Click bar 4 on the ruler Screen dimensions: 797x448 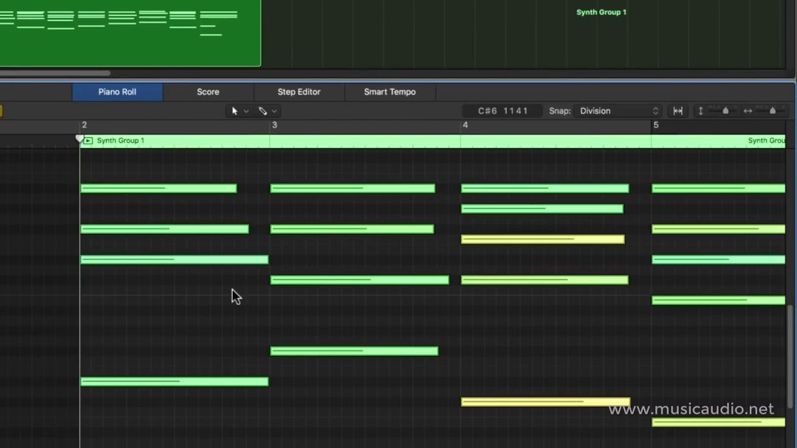(465, 125)
